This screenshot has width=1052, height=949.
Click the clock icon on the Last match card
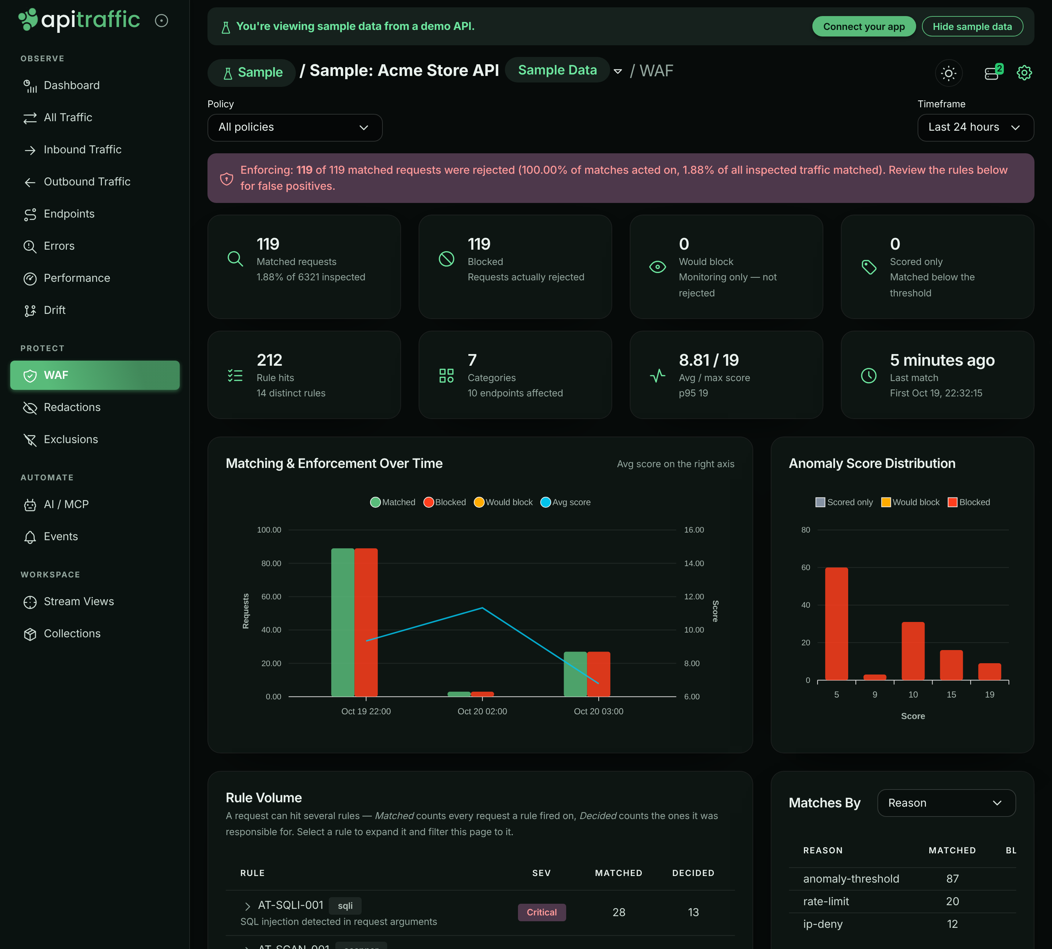point(869,376)
